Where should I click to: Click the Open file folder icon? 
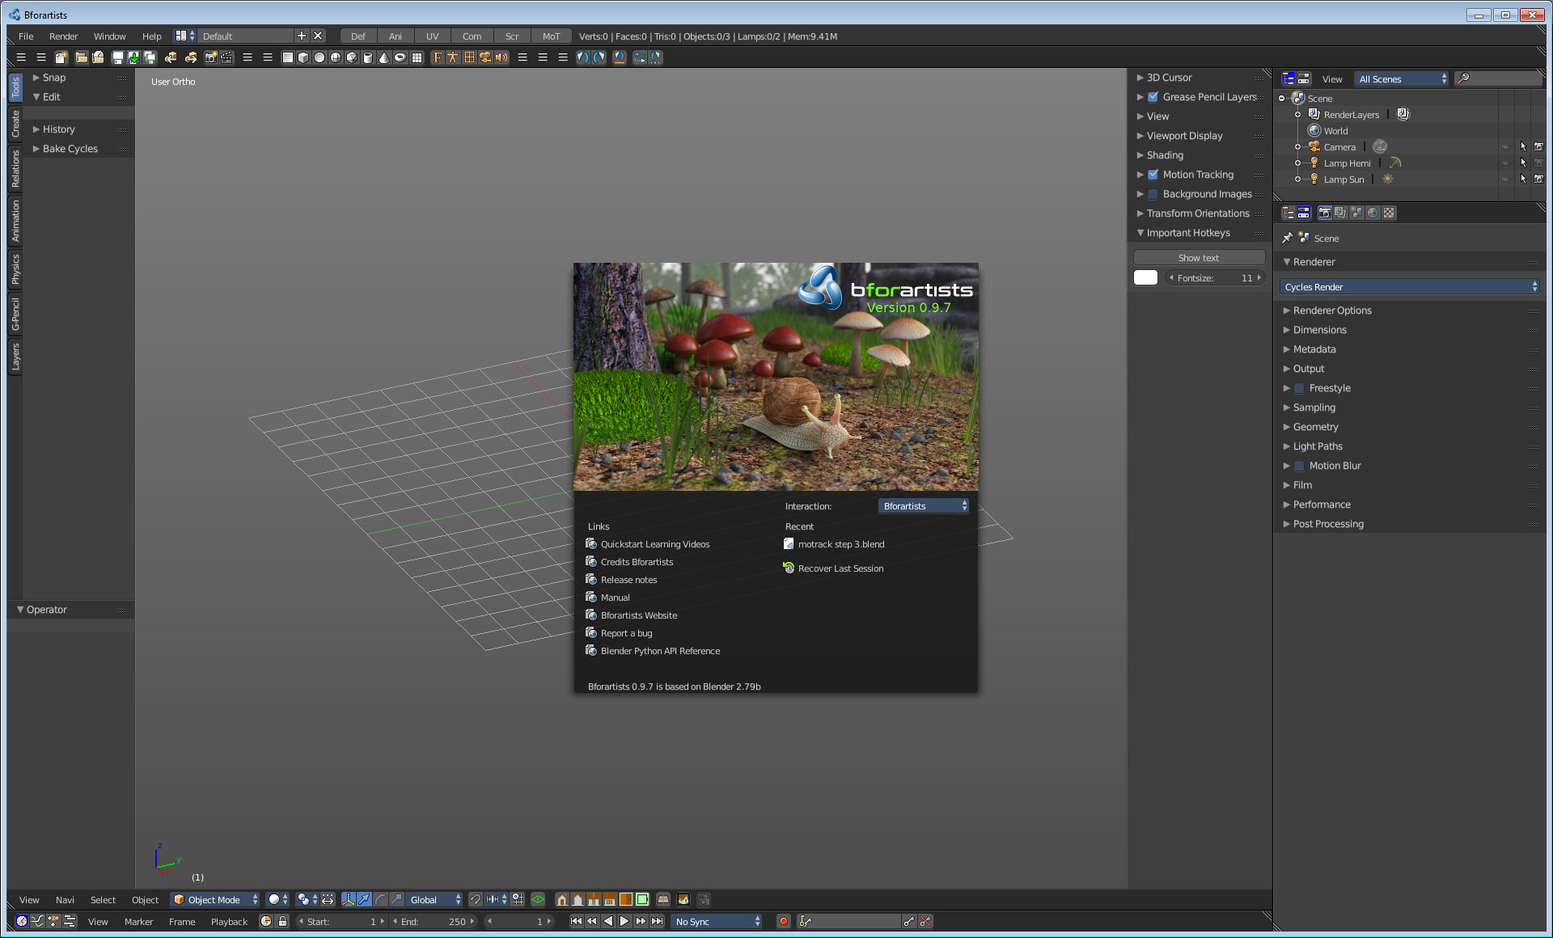(81, 57)
